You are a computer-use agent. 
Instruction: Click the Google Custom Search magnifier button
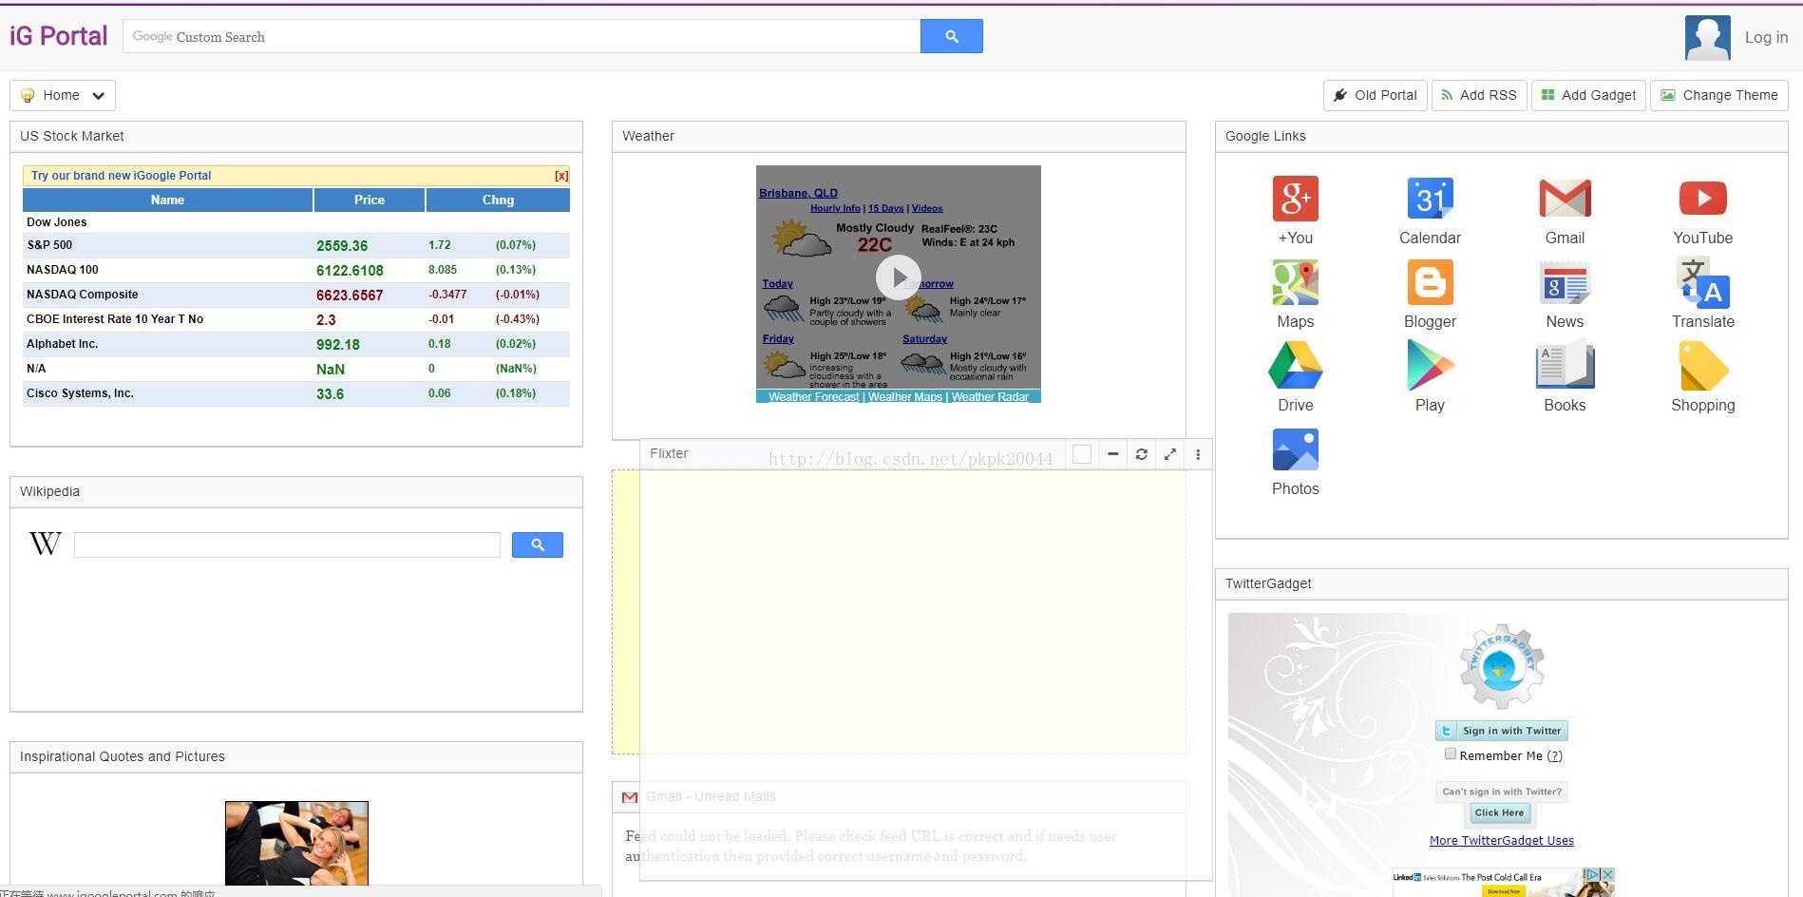951,36
